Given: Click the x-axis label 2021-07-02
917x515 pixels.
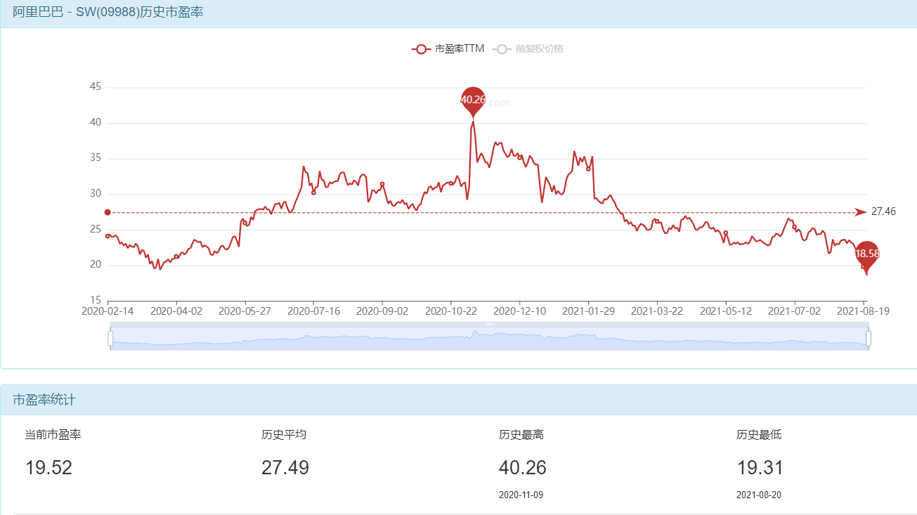Looking at the screenshot, I should [x=794, y=311].
